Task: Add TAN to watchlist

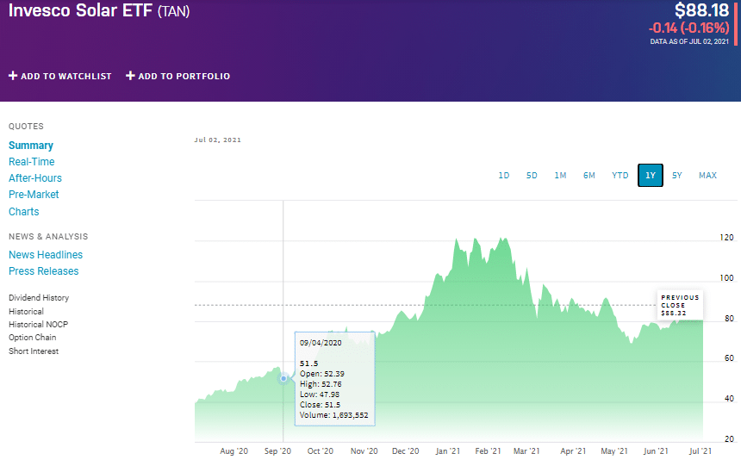Action: [x=60, y=76]
